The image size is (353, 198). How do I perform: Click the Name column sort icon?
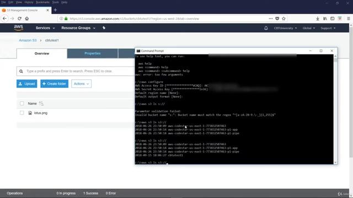click(x=41, y=103)
